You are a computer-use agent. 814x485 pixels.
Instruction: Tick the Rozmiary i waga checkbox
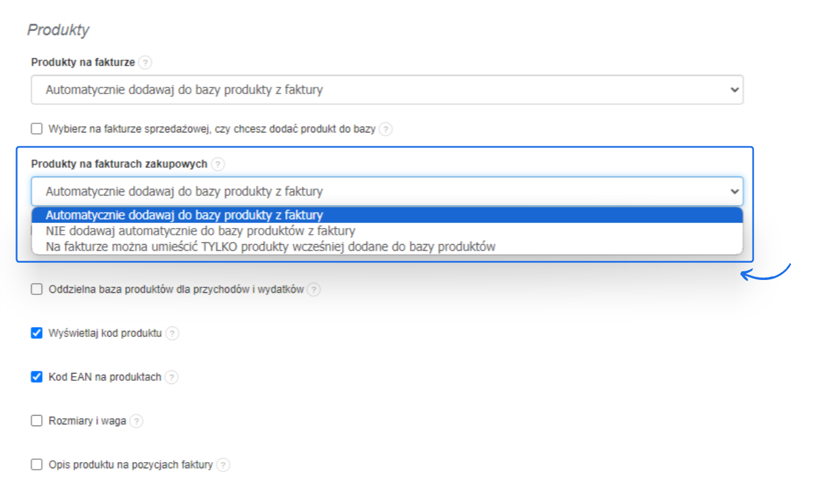37,421
